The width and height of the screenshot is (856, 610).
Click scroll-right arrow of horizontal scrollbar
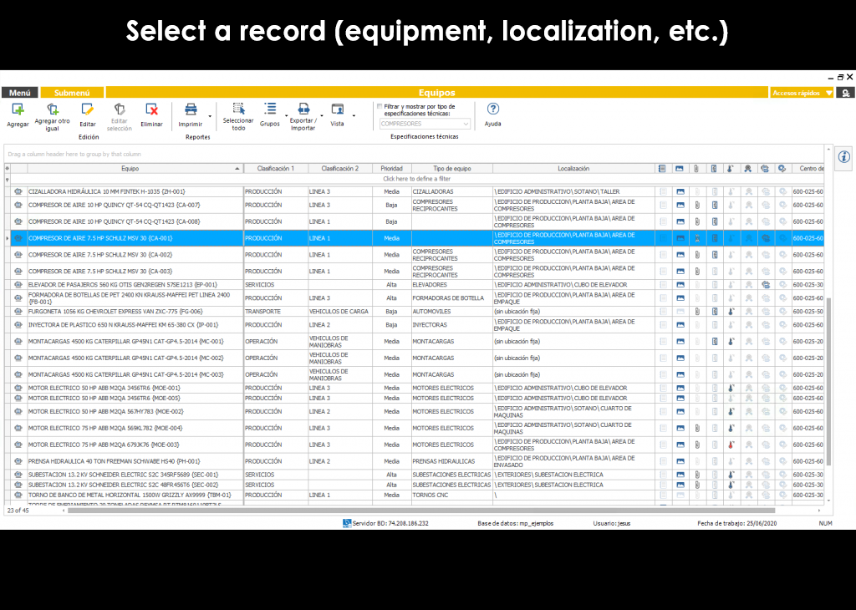coord(819,511)
